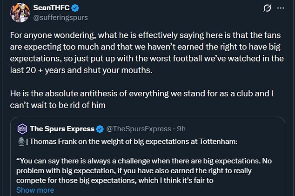Click the Grok slashed-circle icon
Screen dimensions: 295x196
(267, 8)
